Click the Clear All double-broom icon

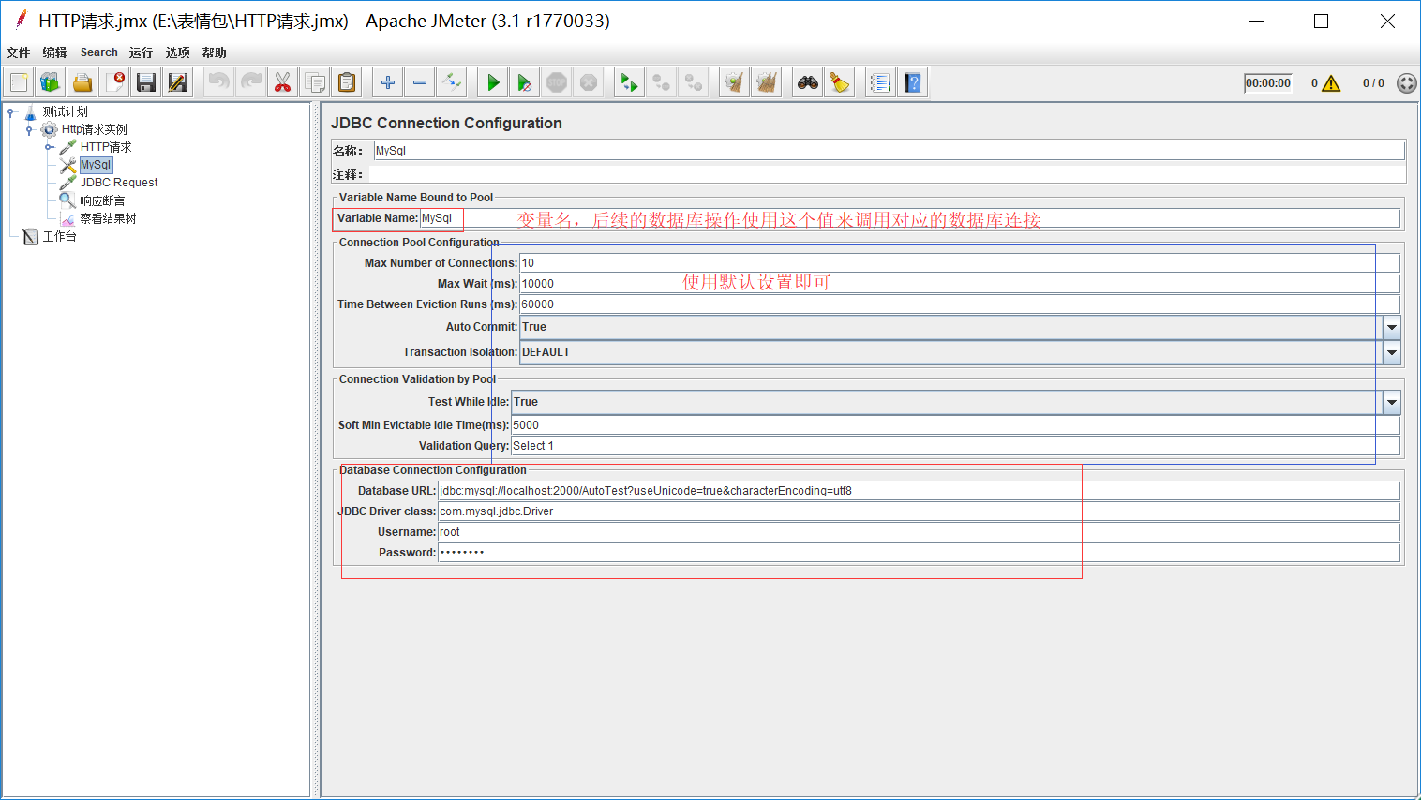pos(766,82)
